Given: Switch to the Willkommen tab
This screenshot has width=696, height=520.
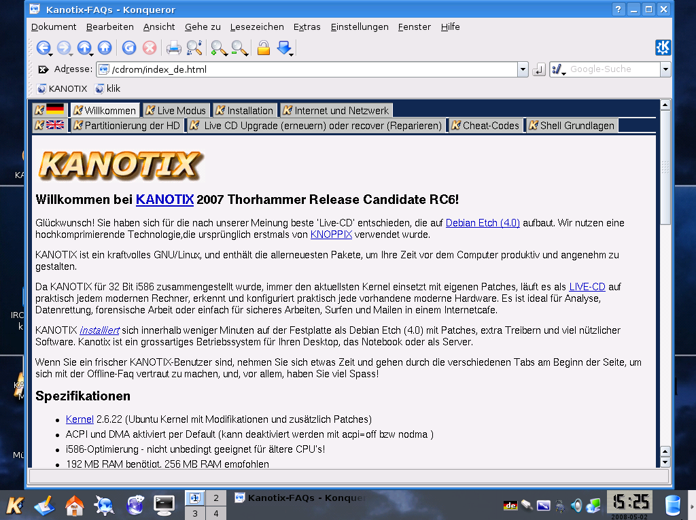Looking at the screenshot, I should (x=105, y=110).
